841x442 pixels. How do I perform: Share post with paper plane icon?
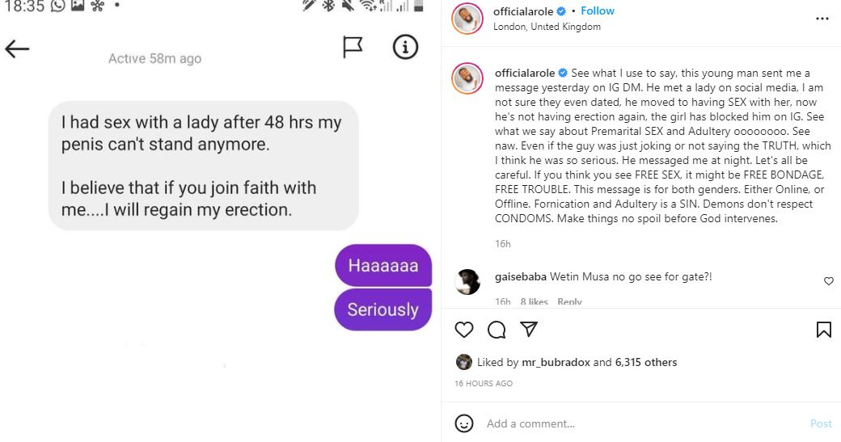[529, 330]
